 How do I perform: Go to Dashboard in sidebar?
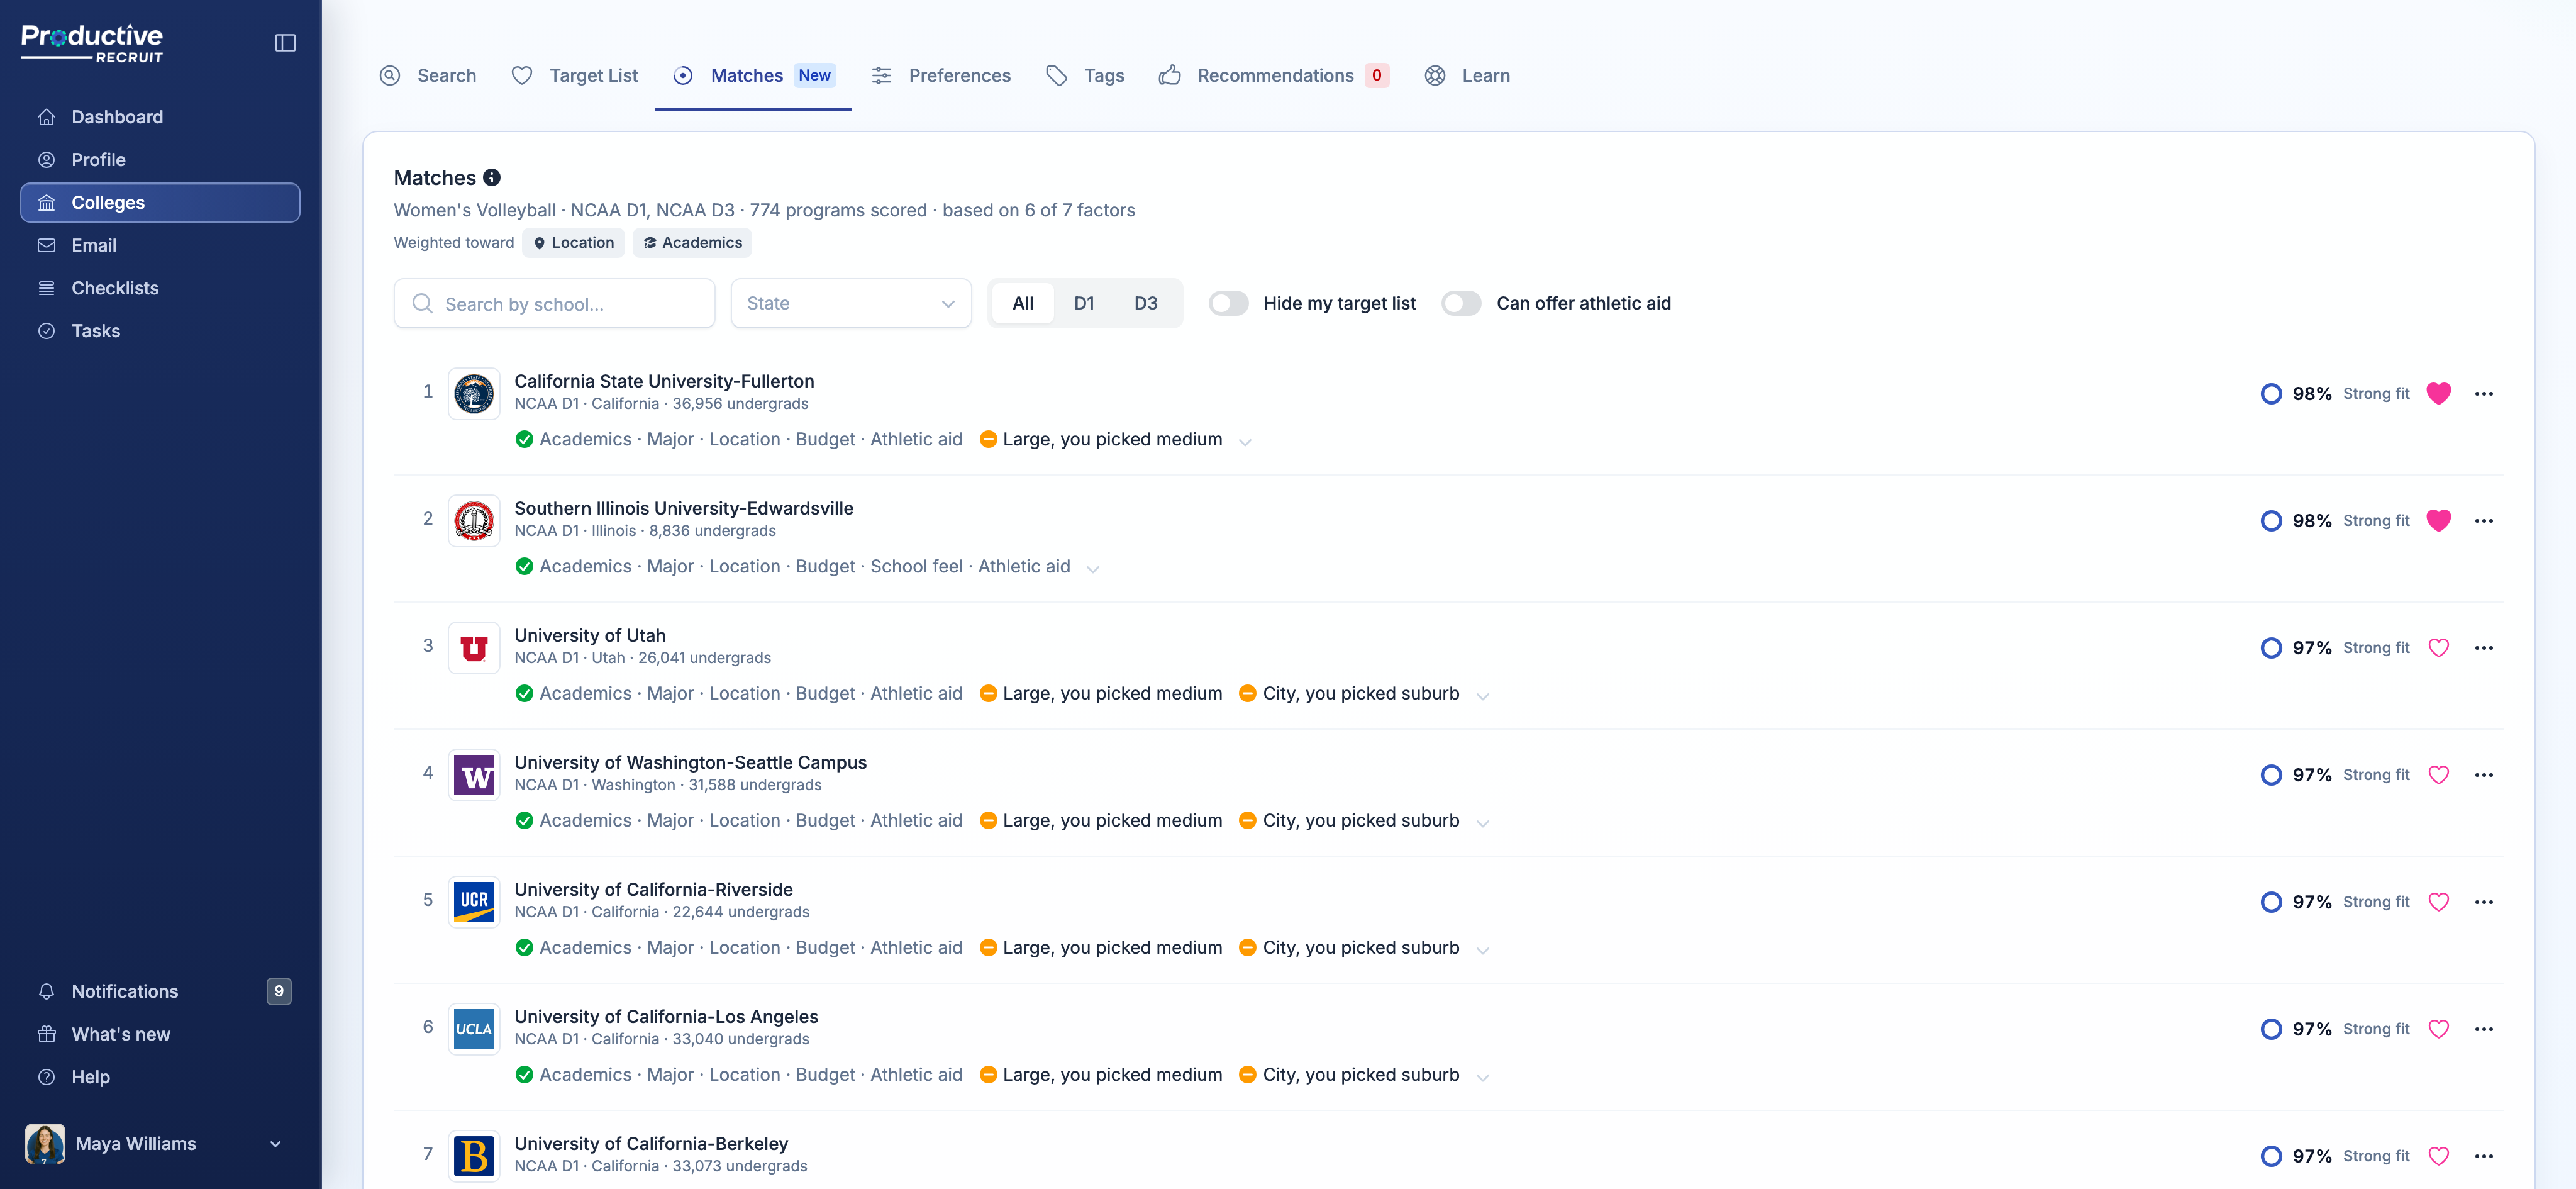point(160,117)
